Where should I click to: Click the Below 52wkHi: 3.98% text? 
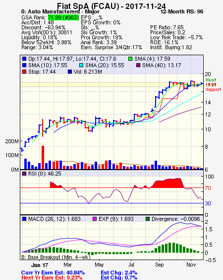[46, 42]
